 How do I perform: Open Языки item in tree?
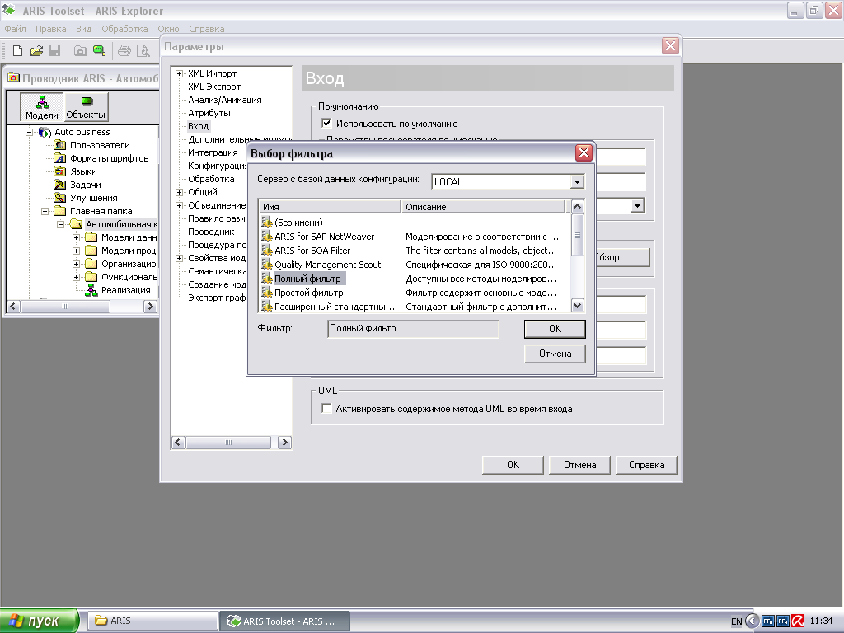(83, 171)
